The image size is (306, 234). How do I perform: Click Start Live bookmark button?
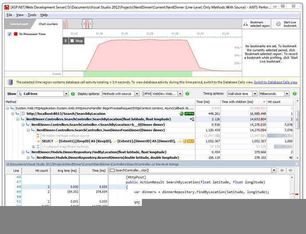click(x=286, y=24)
